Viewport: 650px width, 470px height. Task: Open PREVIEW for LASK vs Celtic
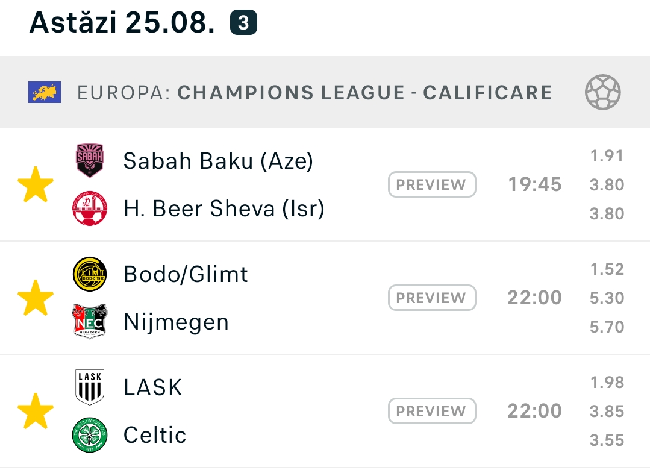pos(432,411)
